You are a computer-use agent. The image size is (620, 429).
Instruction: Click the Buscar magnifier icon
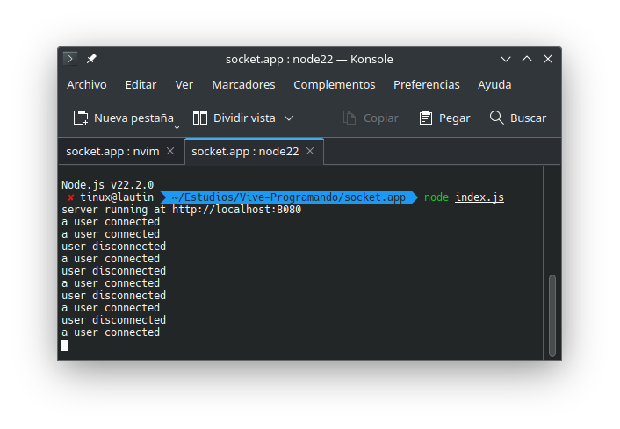click(x=497, y=118)
